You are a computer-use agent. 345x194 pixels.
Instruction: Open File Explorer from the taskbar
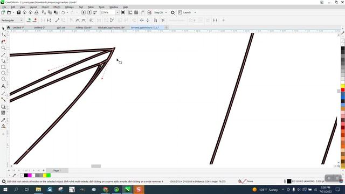38,189
